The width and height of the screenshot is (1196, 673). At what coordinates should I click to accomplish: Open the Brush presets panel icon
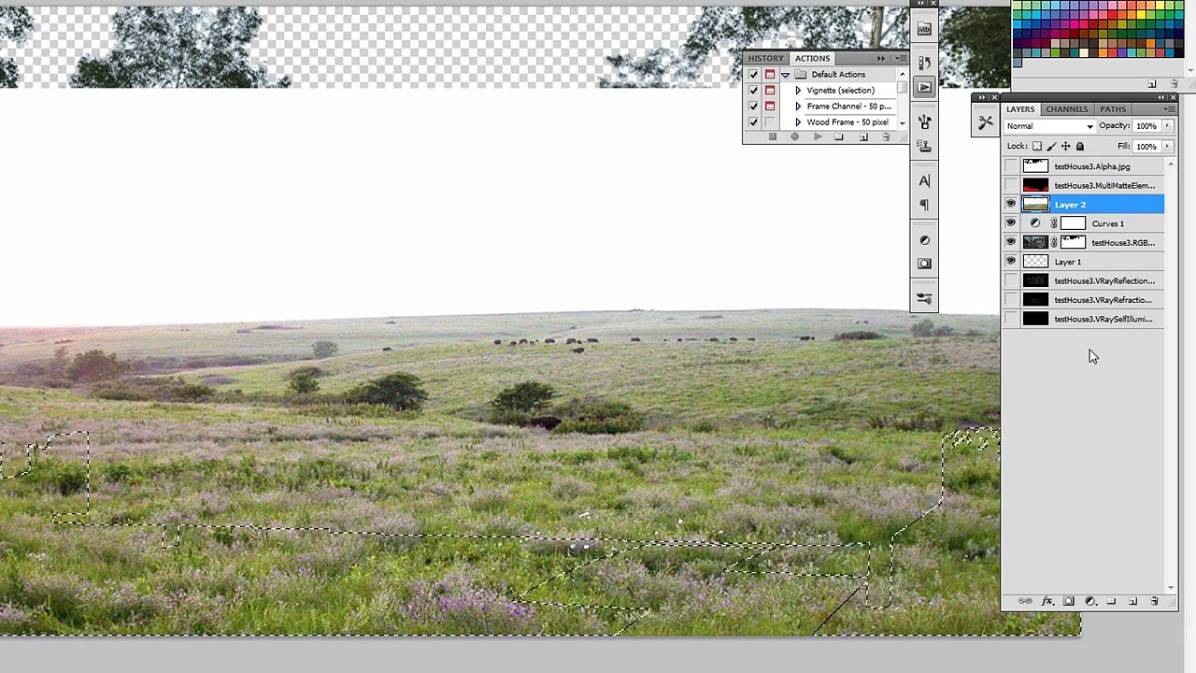[924, 122]
